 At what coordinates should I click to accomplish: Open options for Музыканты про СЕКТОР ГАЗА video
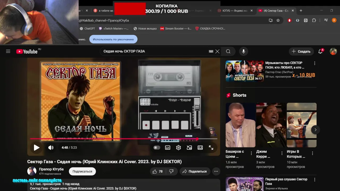(x=315, y=63)
